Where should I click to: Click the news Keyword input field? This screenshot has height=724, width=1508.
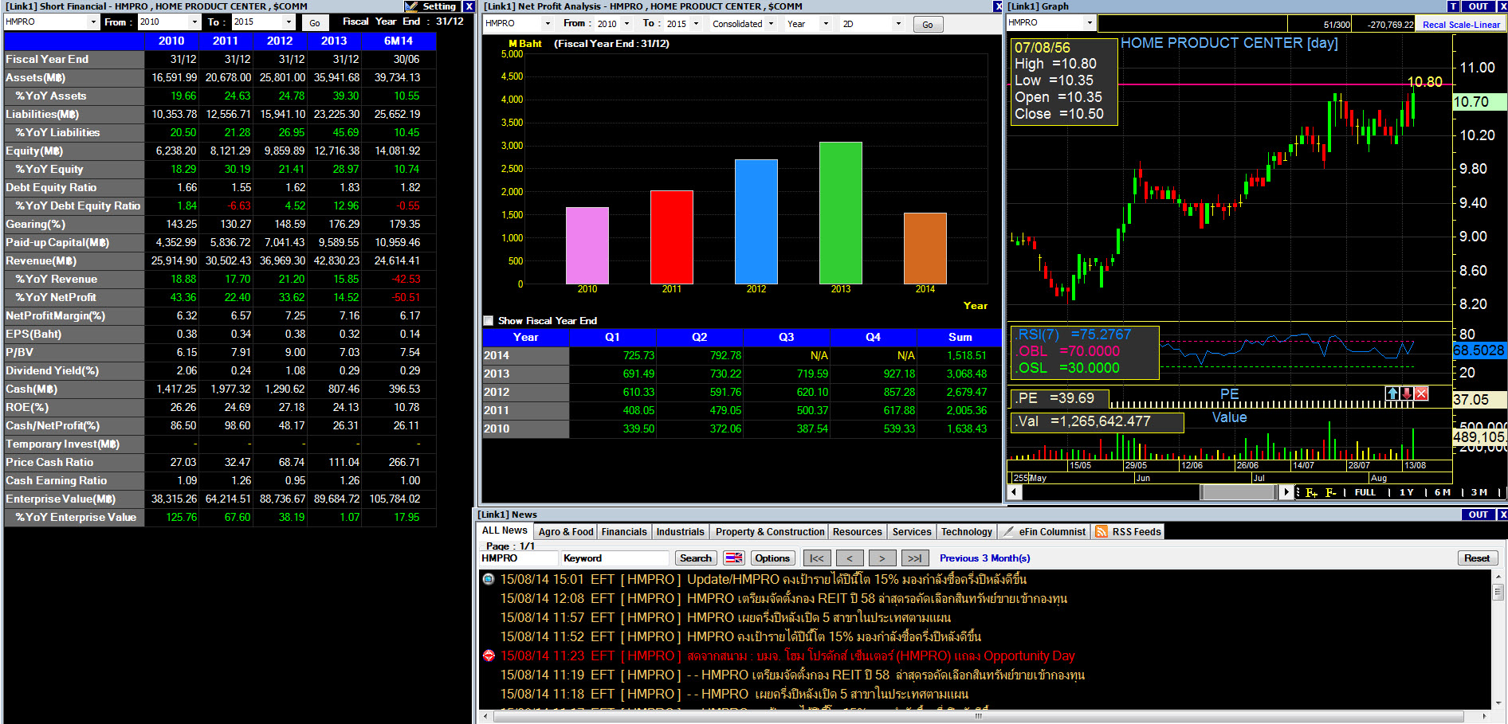pos(615,558)
